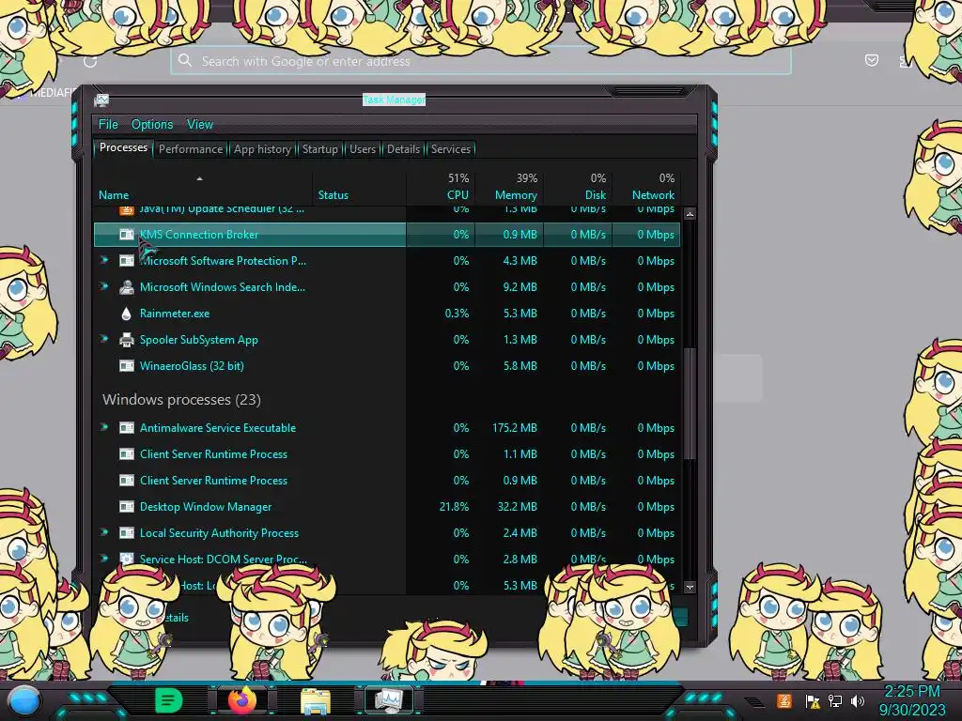Click the Spooler SubSystem printer icon

127,340
